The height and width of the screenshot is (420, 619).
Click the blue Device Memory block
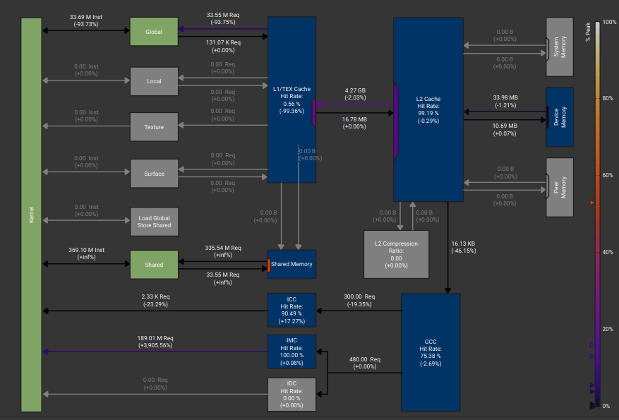560,117
